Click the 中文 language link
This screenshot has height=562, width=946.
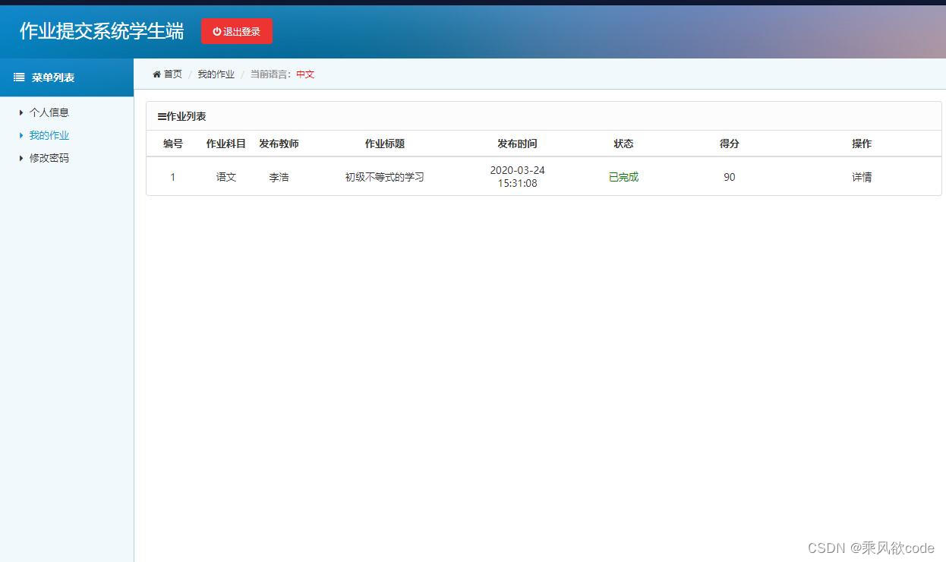pyautogui.click(x=304, y=74)
